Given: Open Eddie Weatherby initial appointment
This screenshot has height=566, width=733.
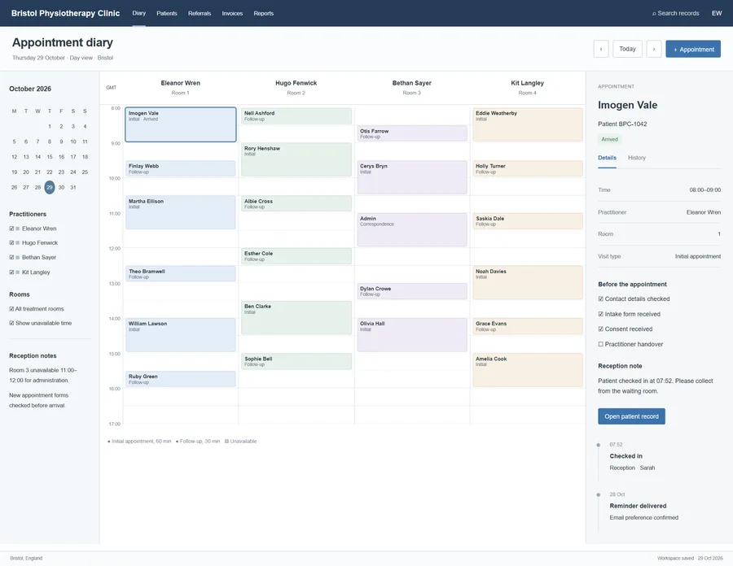Looking at the screenshot, I should 528,124.
